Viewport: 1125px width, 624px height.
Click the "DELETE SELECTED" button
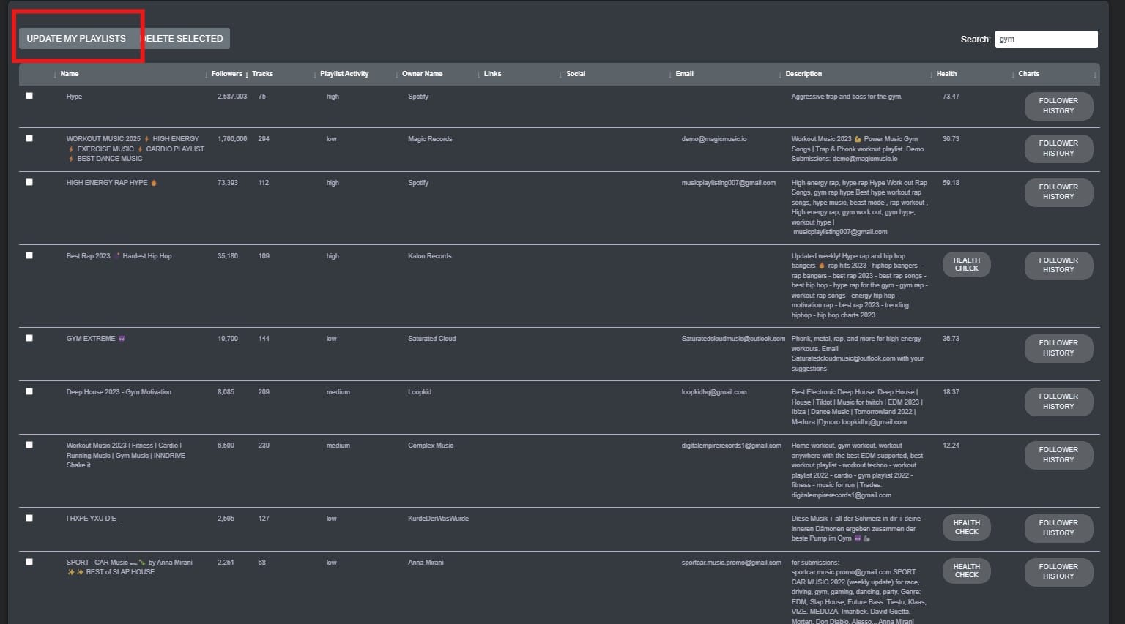(x=183, y=38)
